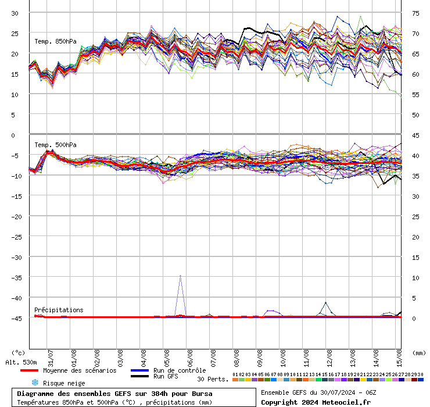Screen dimensions: 430x407
Task: Click the Run GFS legend text
Action: [166, 376]
